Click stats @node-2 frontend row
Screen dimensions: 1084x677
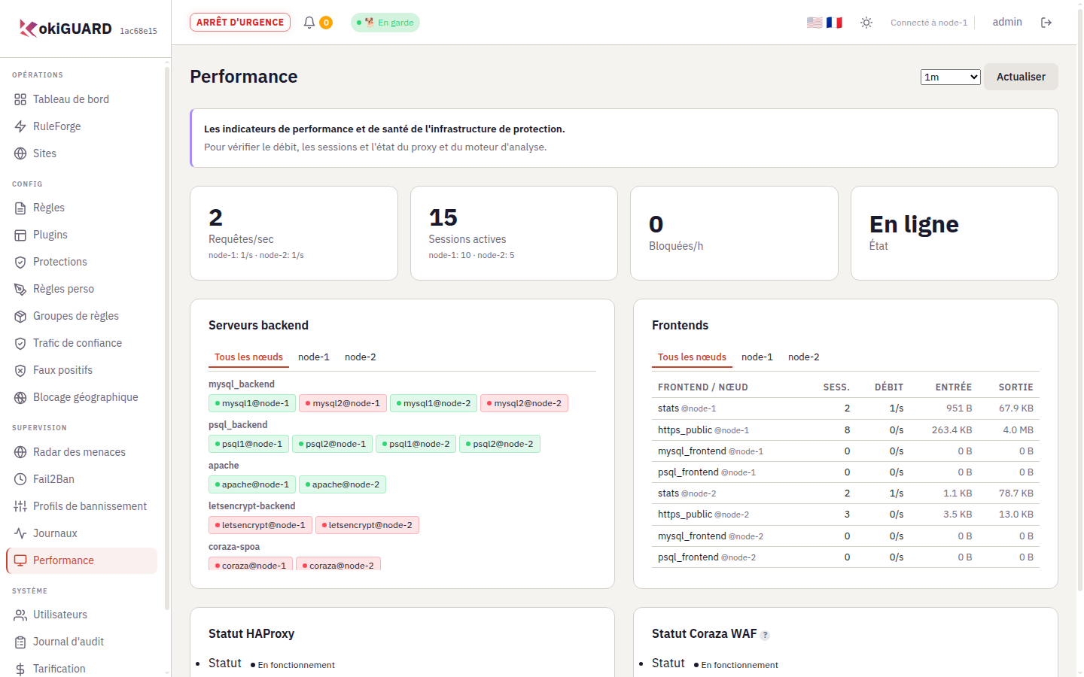pyautogui.click(x=845, y=493)
